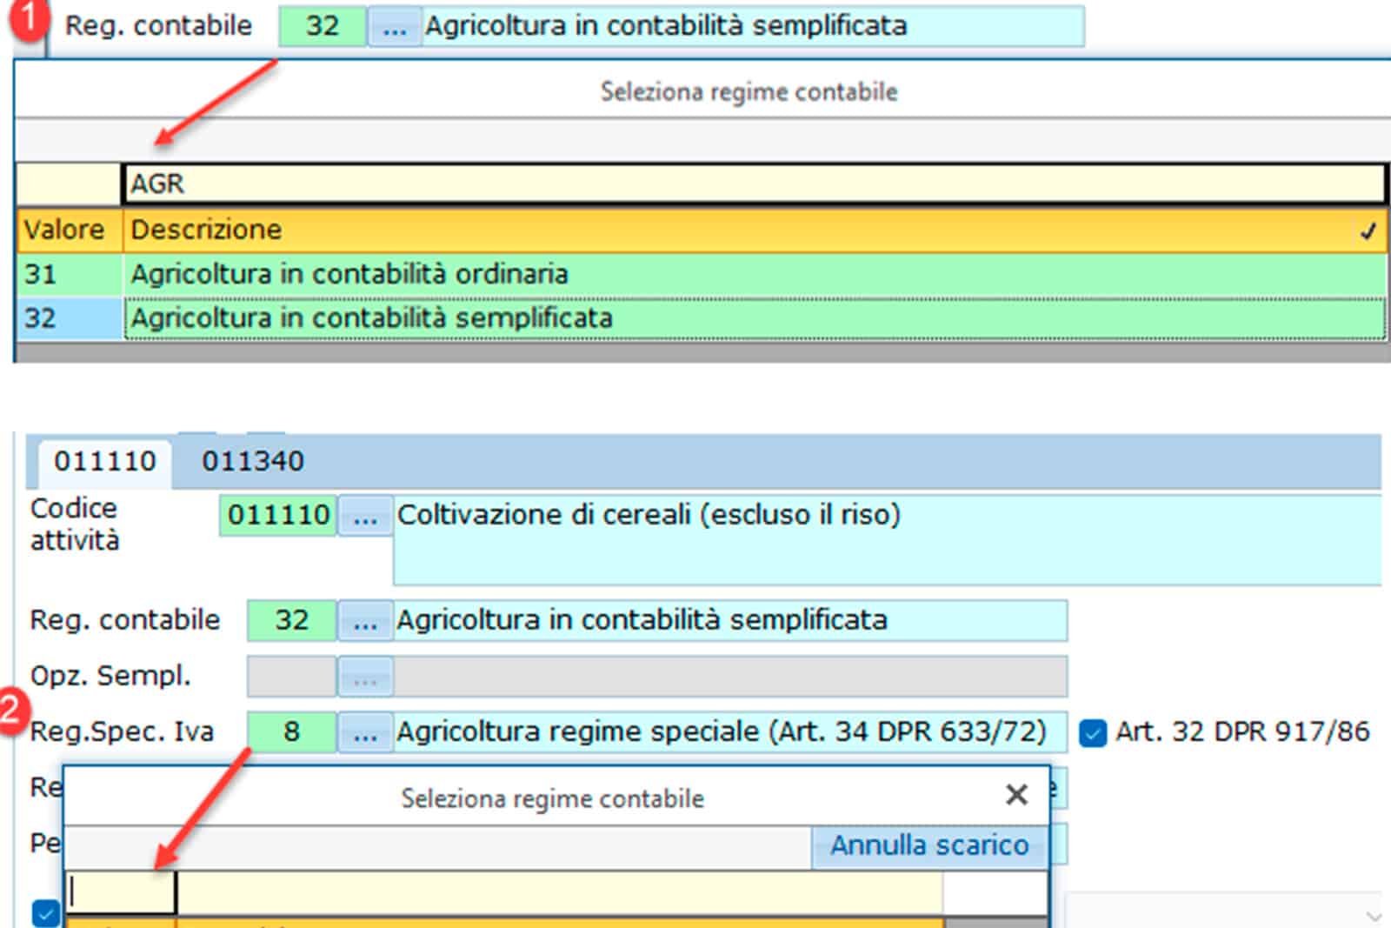The width and height of the screenshot is (1391, 928).
Task: Click top Agricoltura in contabilità semplificata description field
Action: click(x=753, y=26)
